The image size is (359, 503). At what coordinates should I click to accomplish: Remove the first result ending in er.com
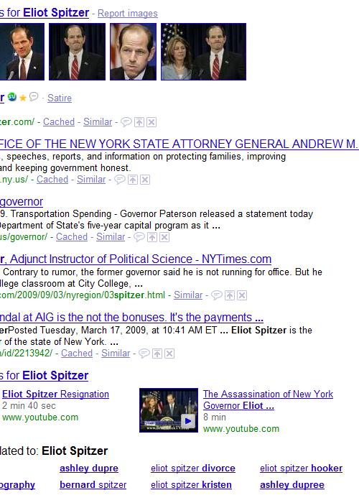click(x=151, y=122)
